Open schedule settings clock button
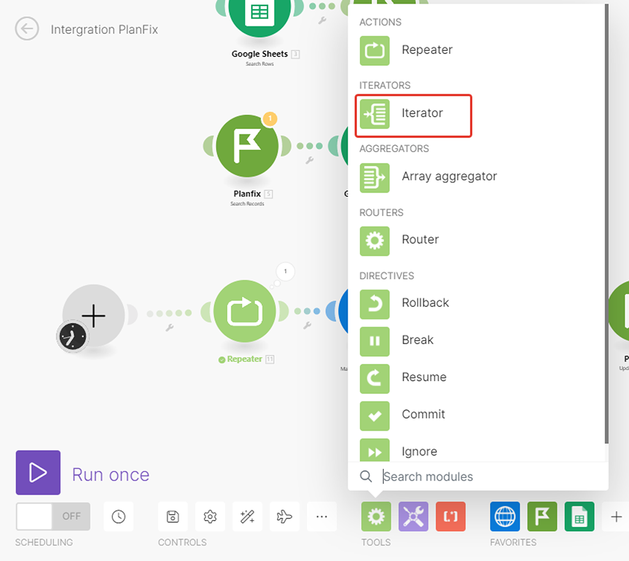 click(119, 517)
